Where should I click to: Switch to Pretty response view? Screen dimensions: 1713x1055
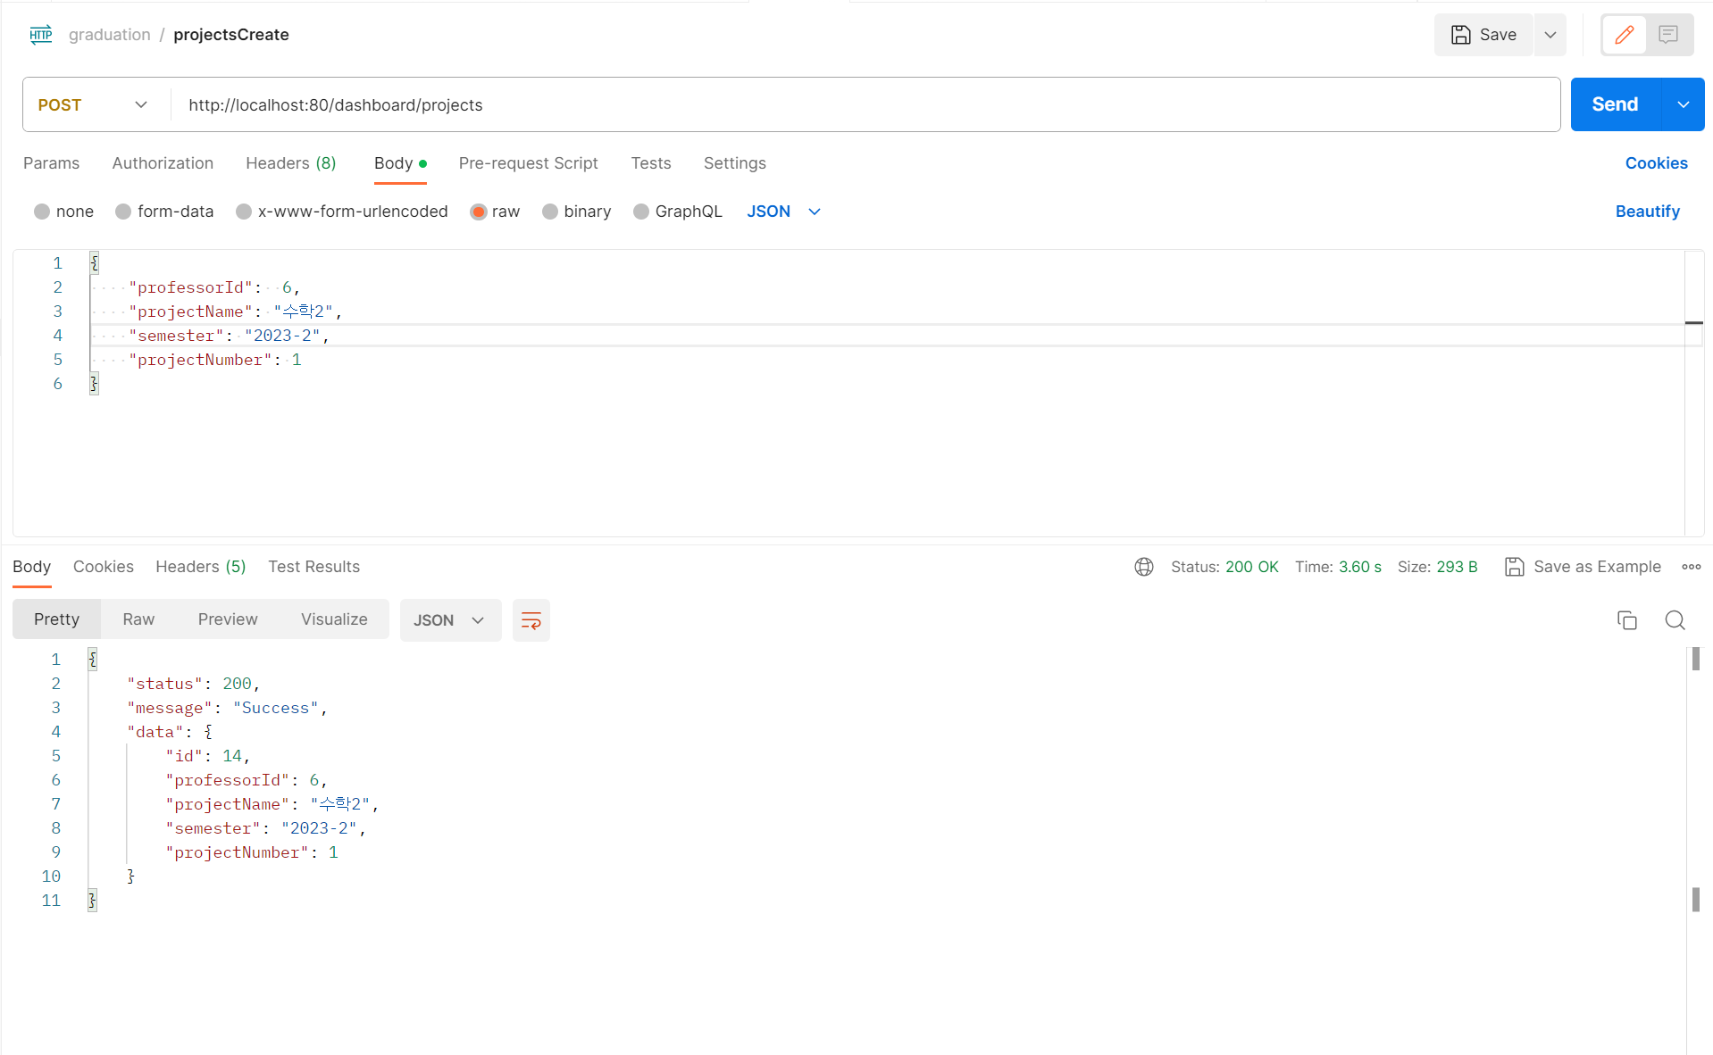57,619
